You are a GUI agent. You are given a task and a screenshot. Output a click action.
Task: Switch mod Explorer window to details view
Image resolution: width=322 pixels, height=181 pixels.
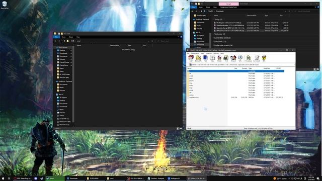point(178,129)
